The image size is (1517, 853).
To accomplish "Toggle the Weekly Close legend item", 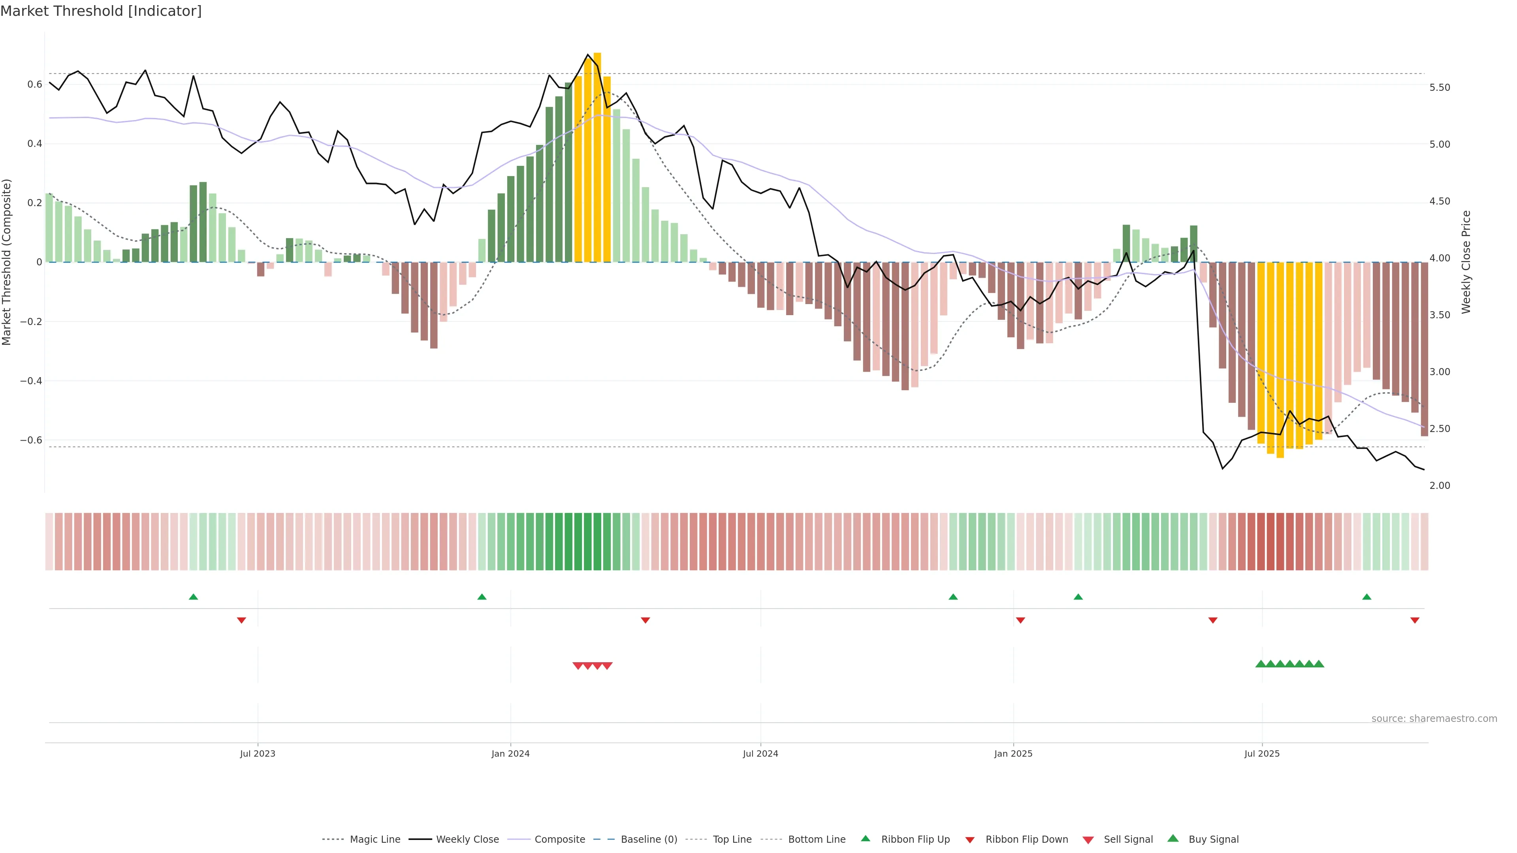I will tap(467, 839).
